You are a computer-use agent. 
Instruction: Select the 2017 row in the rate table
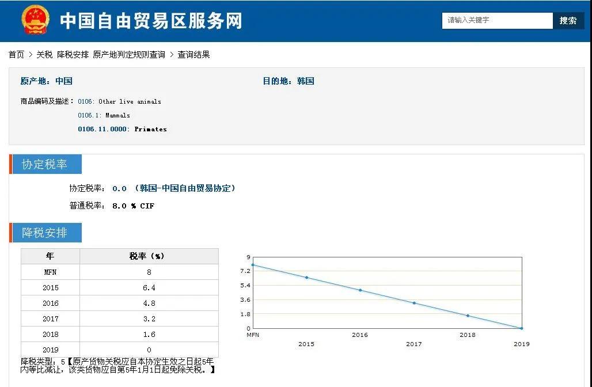point(115,318)
